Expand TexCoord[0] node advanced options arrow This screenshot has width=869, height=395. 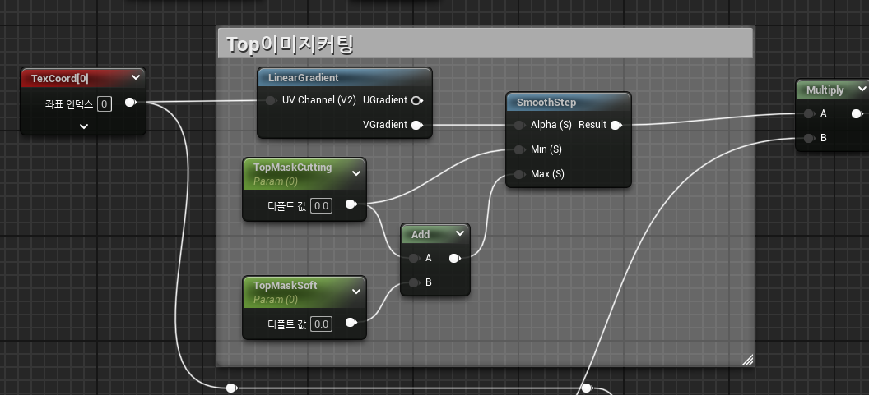click(84, 126)
